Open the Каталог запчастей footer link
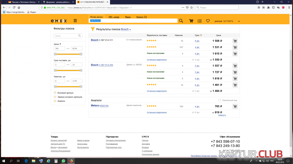Viewport: 293px width, 164px height. 59,140
